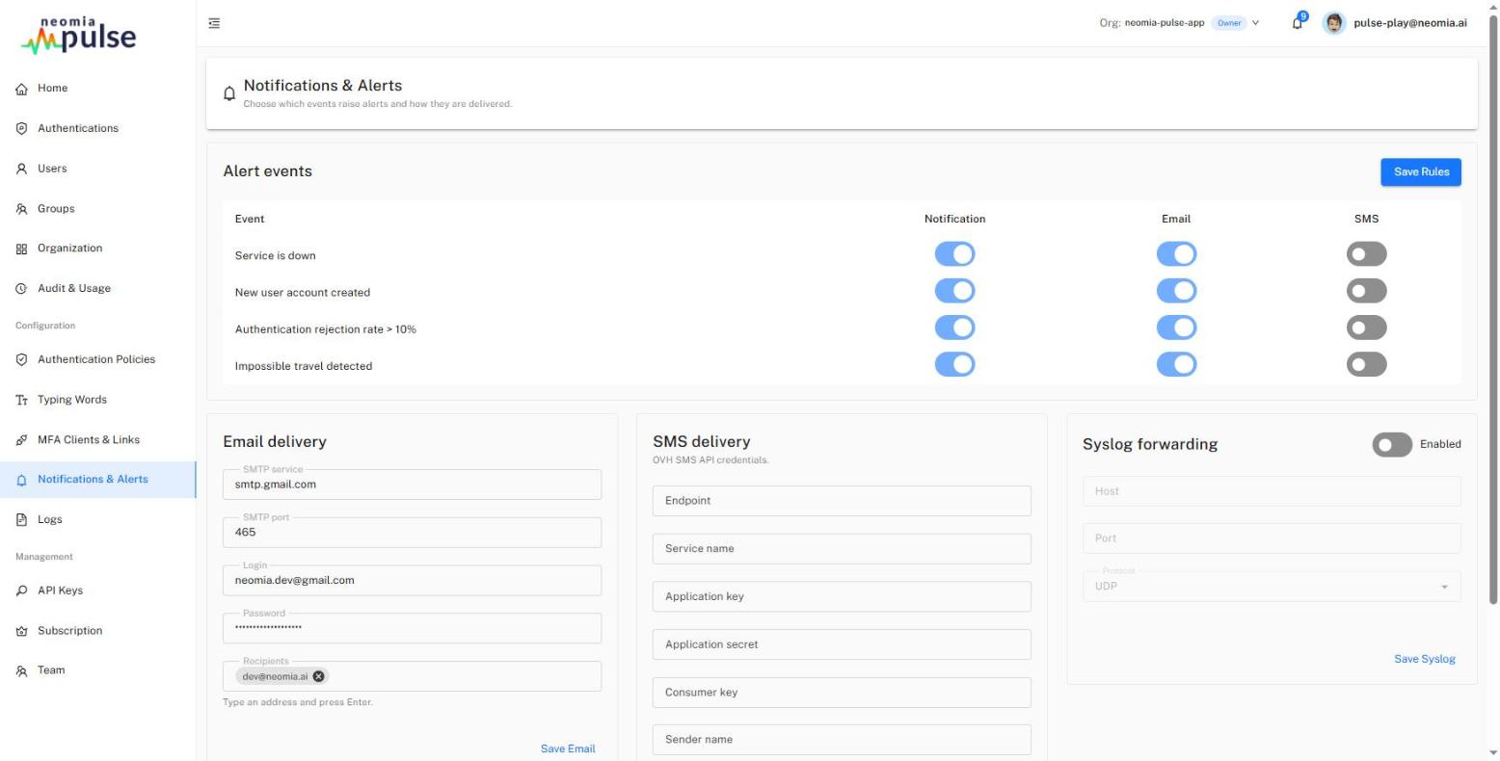Click the Save Rules button
Screen dimensions: 1500x761
1421,171
